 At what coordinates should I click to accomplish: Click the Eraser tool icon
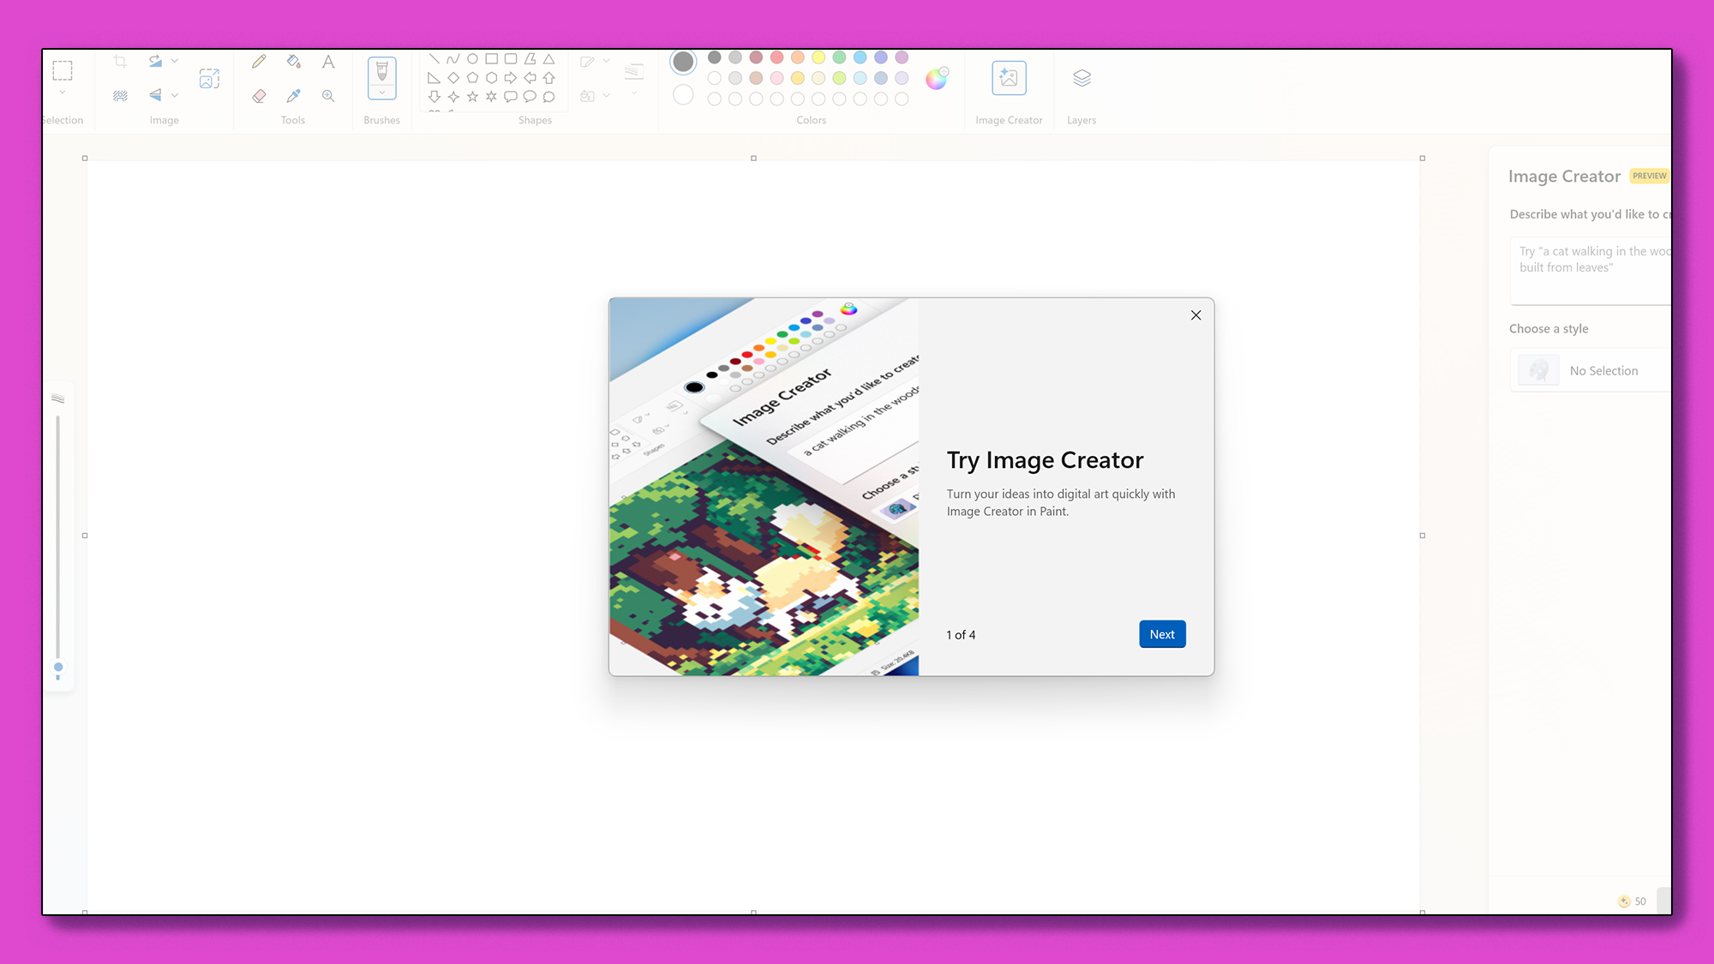click(259, 95)
